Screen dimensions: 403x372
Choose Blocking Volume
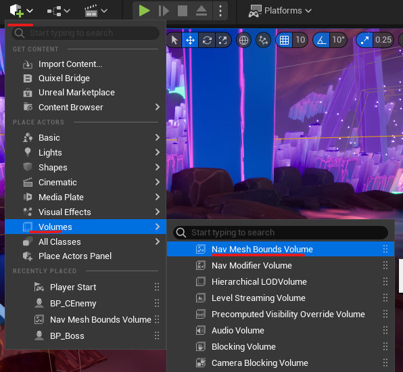tap(281, 346)
